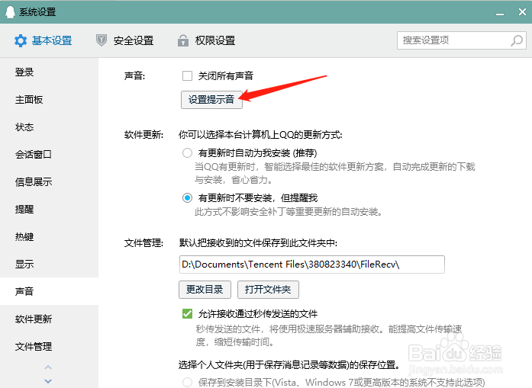
Task: Open 软件更新 in the sidebar
Action: click(49, 319)
